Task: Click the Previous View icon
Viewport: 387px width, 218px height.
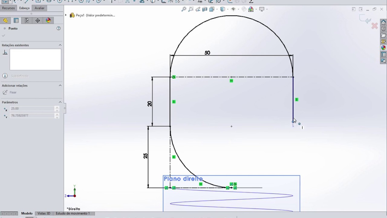Action: click(x=198, y=9)
